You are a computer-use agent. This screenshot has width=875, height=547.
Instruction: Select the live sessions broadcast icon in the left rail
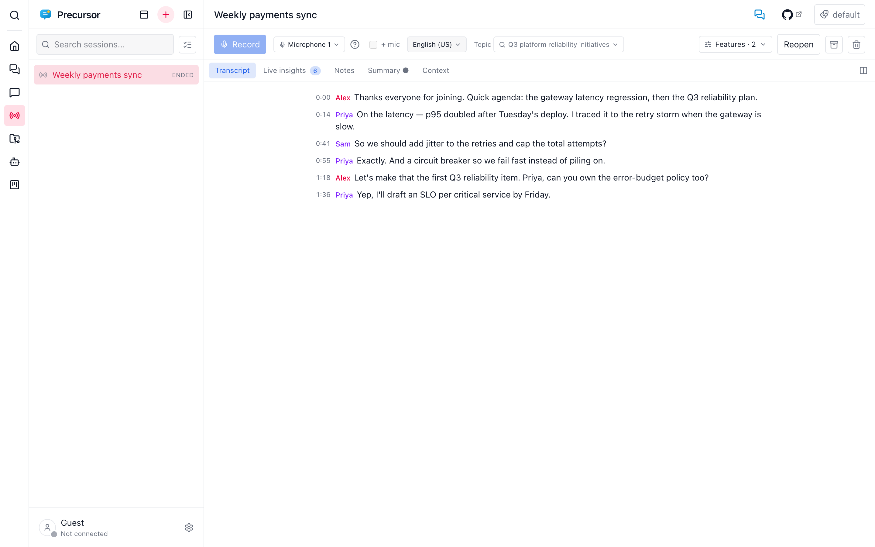point(15,115)
